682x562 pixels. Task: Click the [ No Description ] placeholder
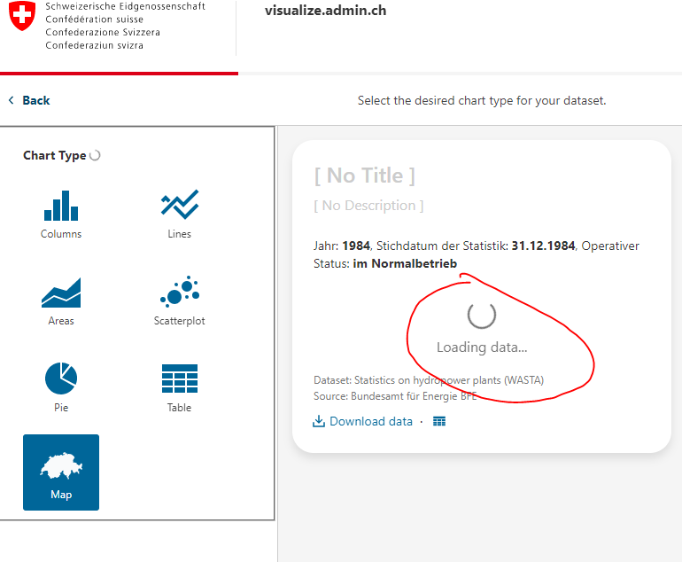(x=368, y=206)
